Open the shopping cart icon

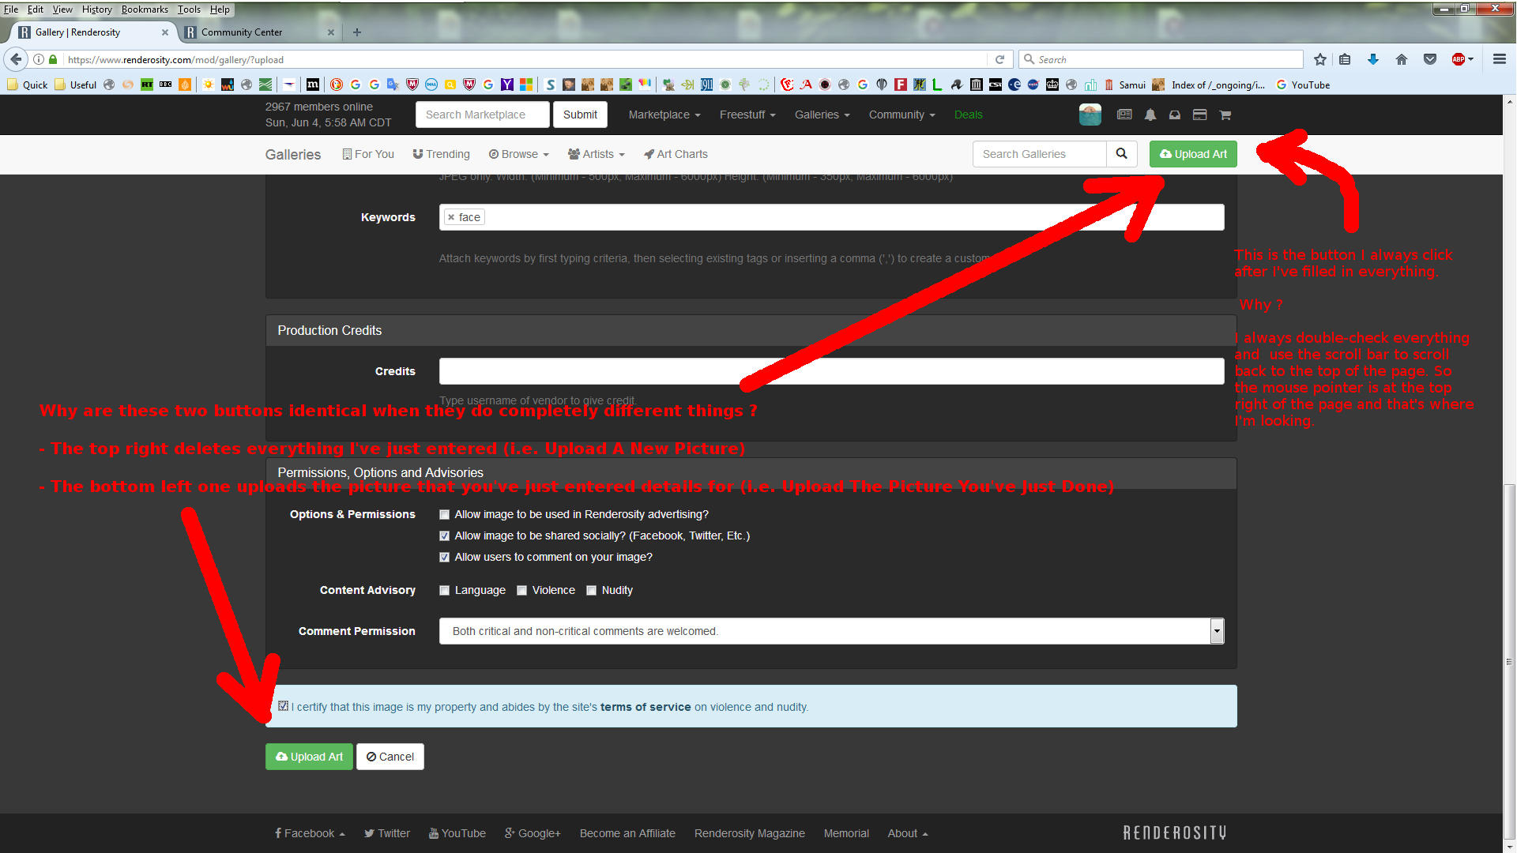click(x=1225, y=115)
